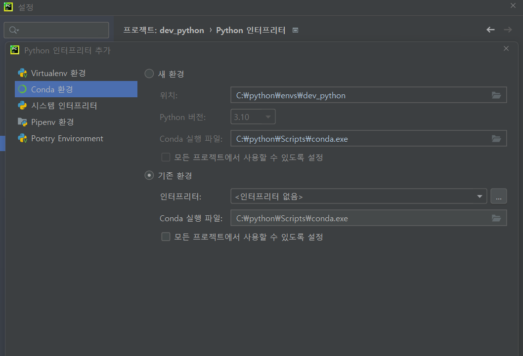Browse folder icon for 위치 path
This screenshot has width=523, height=356.
click(496, 95)
